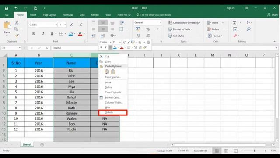
Task: Click the Tell me what you want to do box
Action: 154,15
